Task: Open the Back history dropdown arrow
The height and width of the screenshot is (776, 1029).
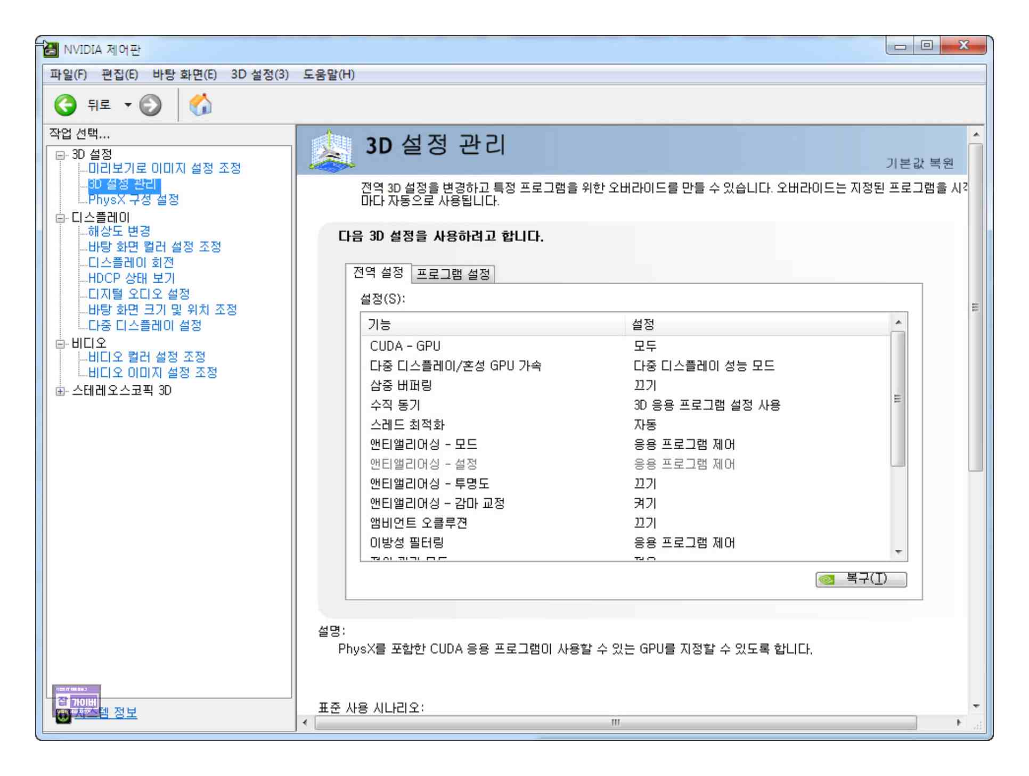Action: click(128, 105)
